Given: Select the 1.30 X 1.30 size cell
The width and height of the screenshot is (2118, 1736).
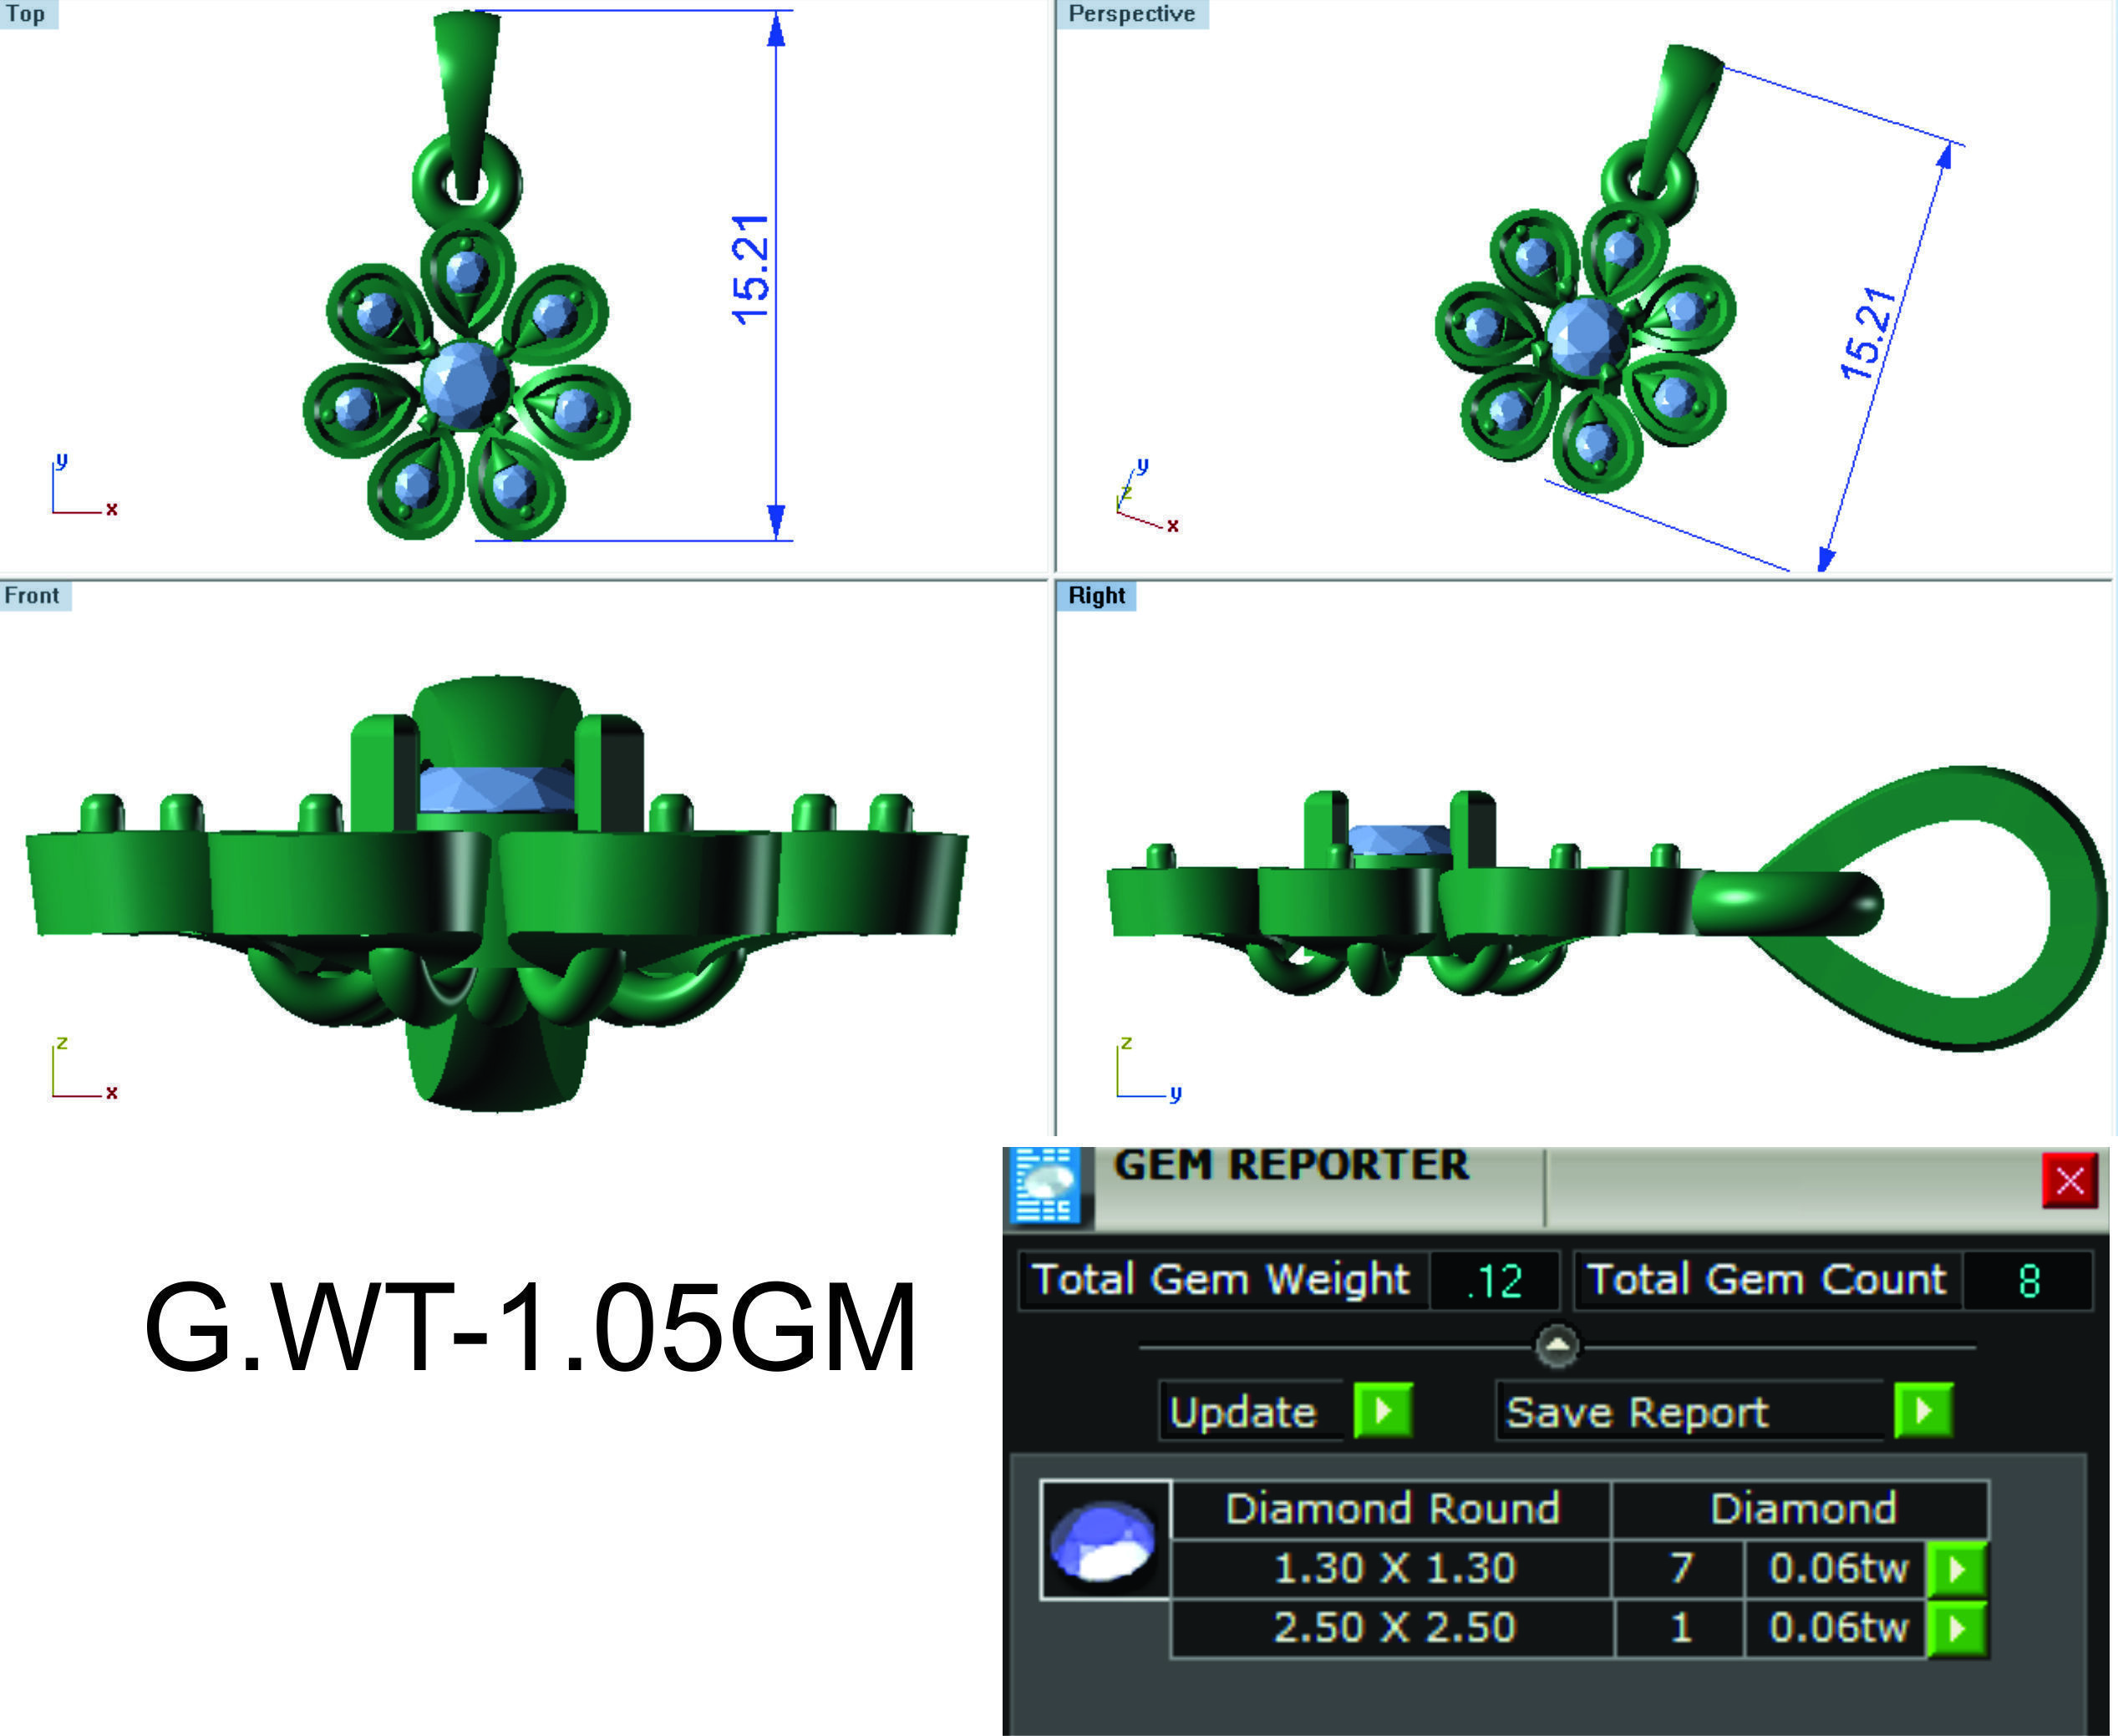Looking at the screenshot, I should [1392, 1569].
